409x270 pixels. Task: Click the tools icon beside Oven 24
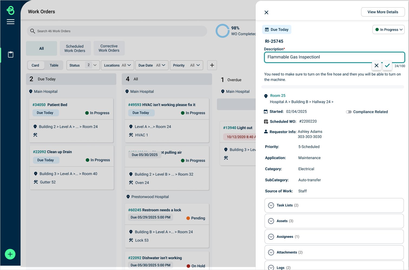point(131,183)
